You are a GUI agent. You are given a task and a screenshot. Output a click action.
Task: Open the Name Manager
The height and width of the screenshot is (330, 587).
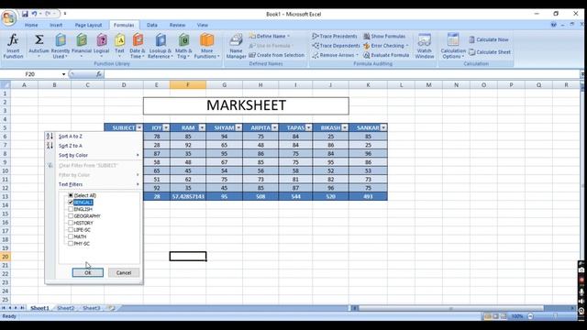click(236, 46)
